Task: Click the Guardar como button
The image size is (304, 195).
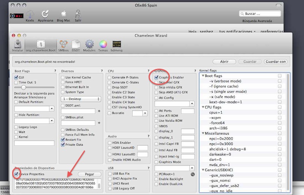Action: coord(275,61)
